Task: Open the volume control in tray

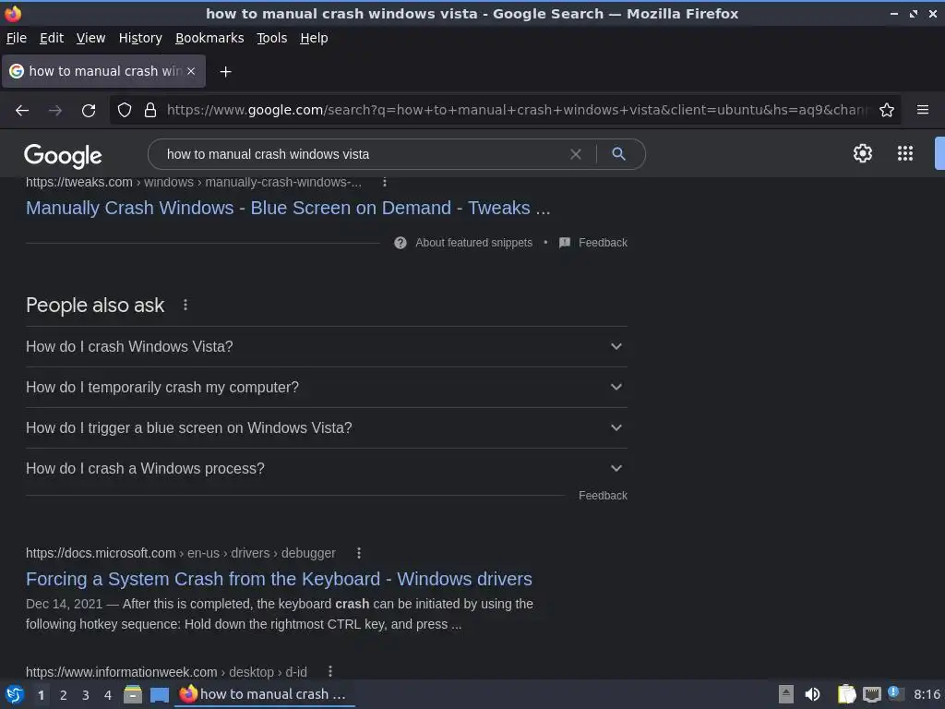Action: tap(812, 694)
